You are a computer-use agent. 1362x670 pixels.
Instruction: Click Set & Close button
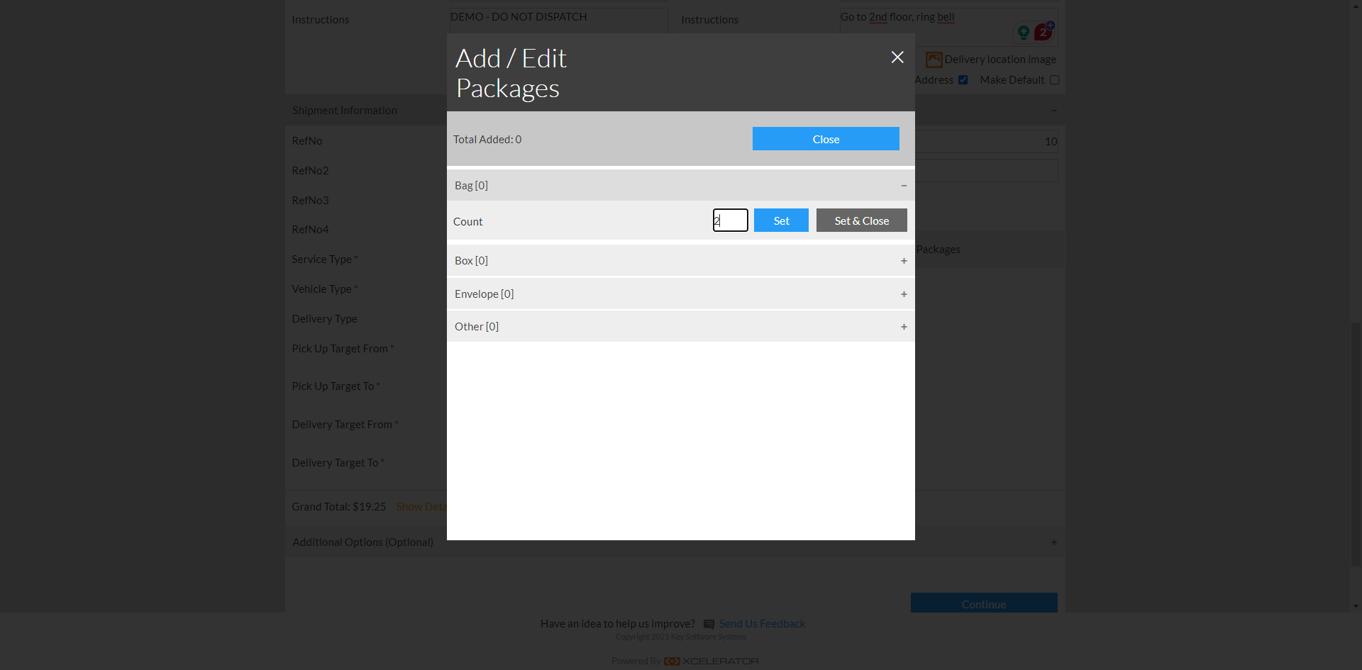click(861, 220)
